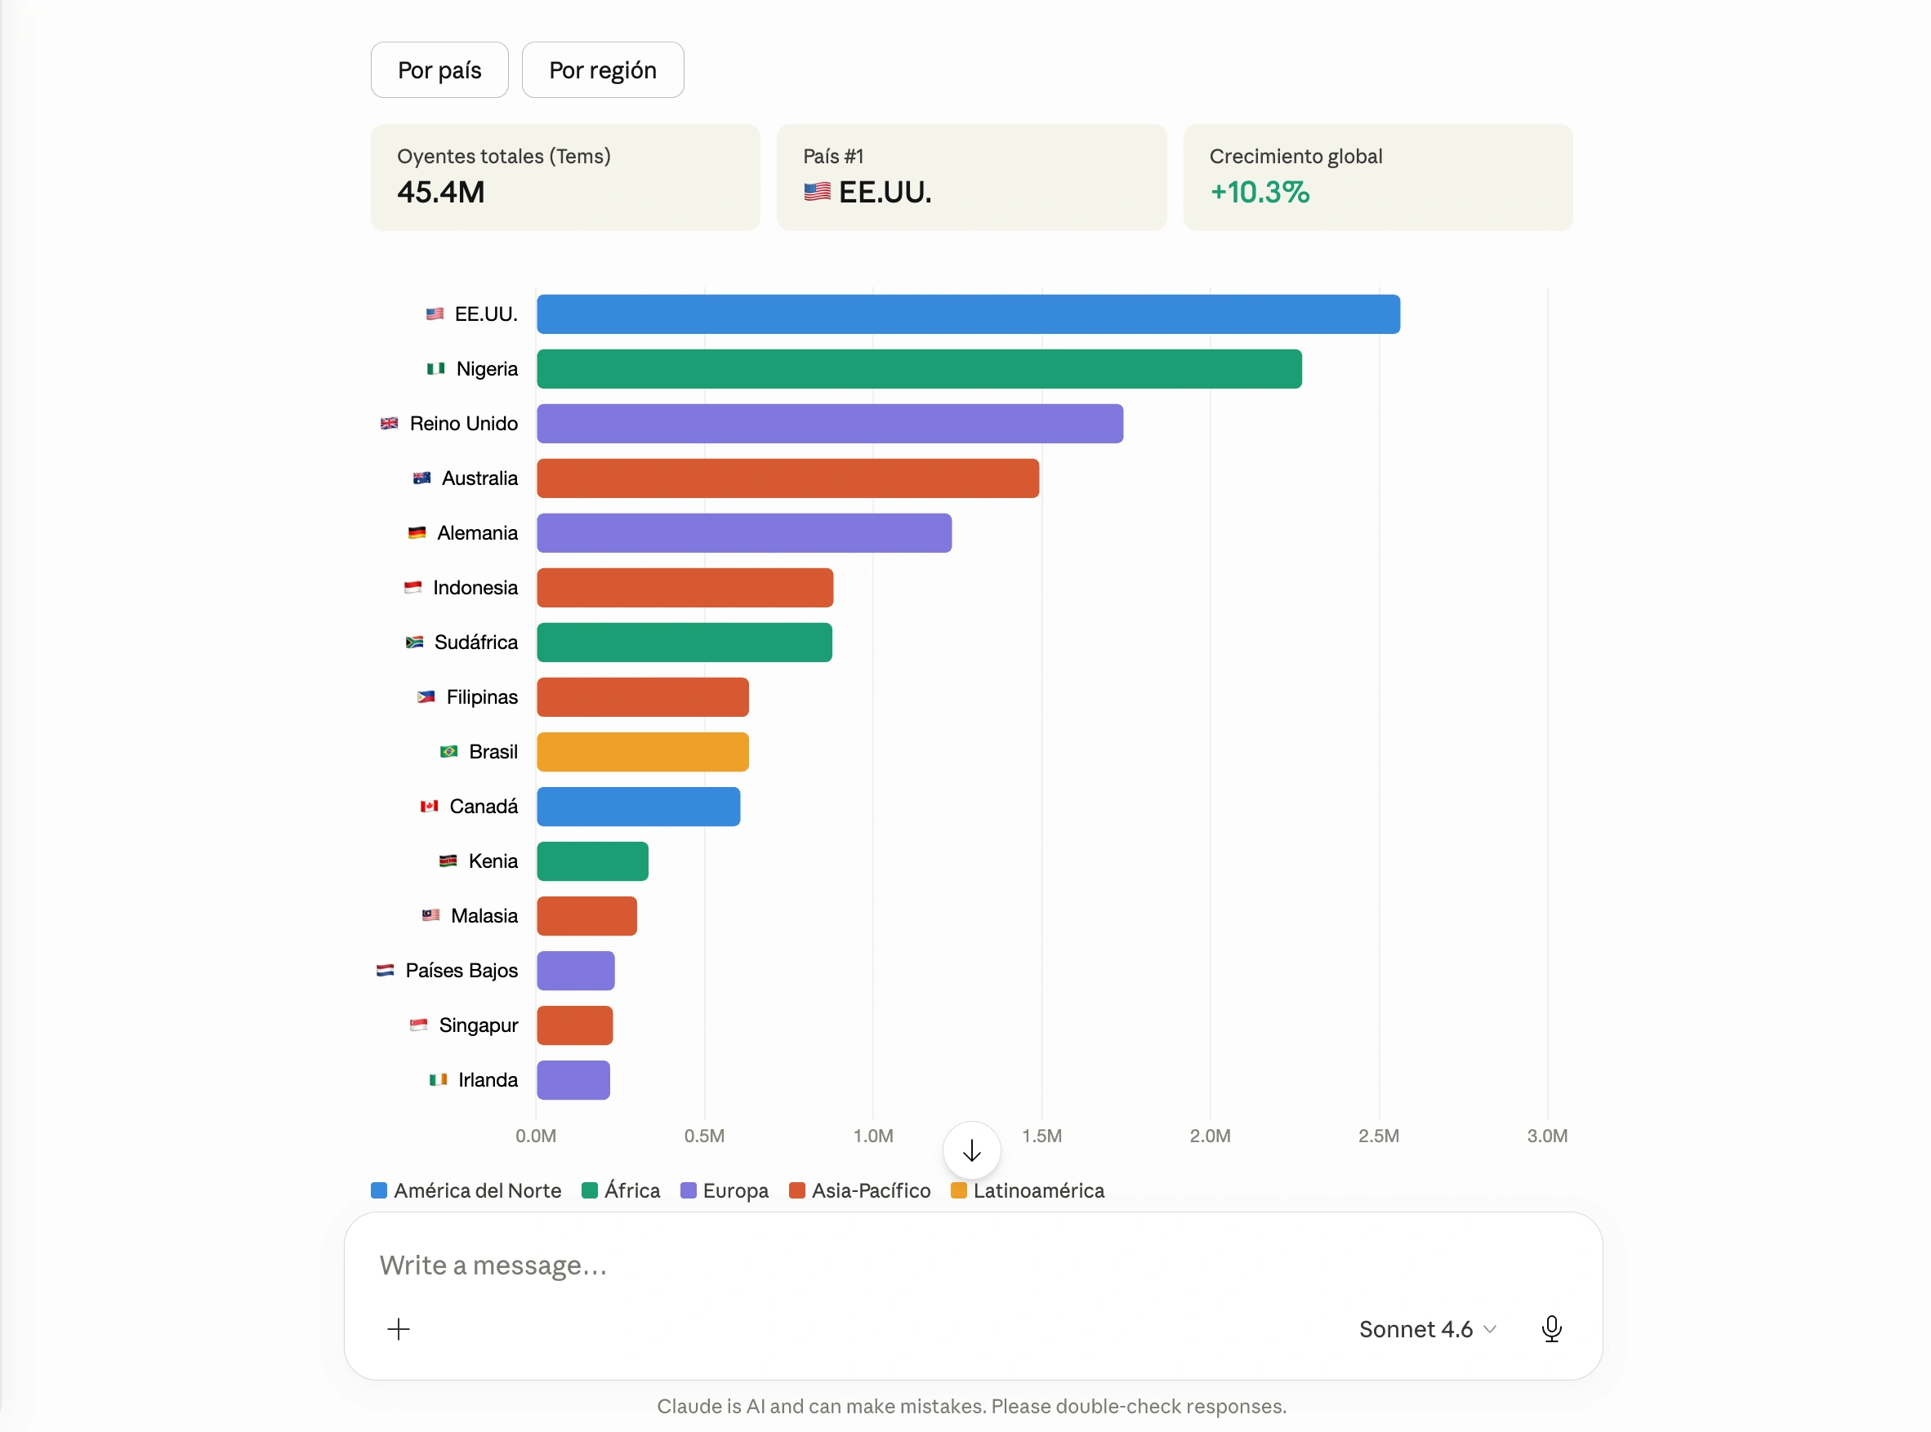This screenshot has height=1432, width=1931.
Task: Expand the model chevron next to Sonnet 4.6
Action: click(1489, 1329)
